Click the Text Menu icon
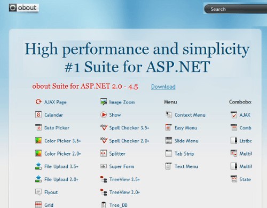This screenshot has width=267, height=208. pos(169,166)
